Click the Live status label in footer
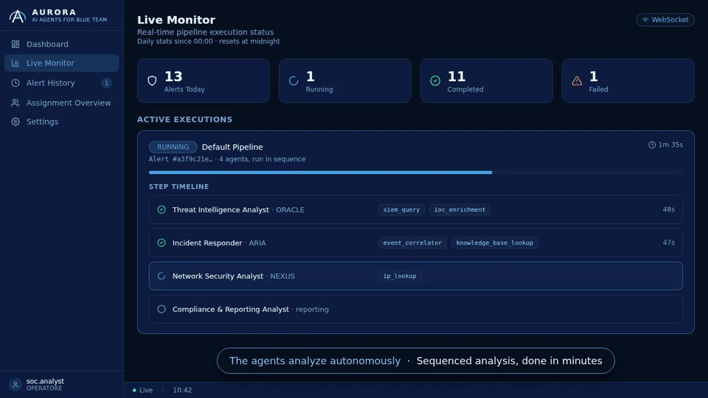This screenshot has width=708, height=398. point(146,391)
